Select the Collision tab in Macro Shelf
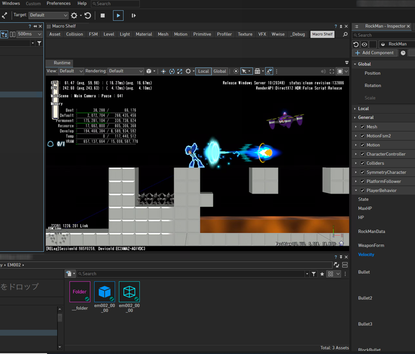The image size is (415, 354). point(75,34)
